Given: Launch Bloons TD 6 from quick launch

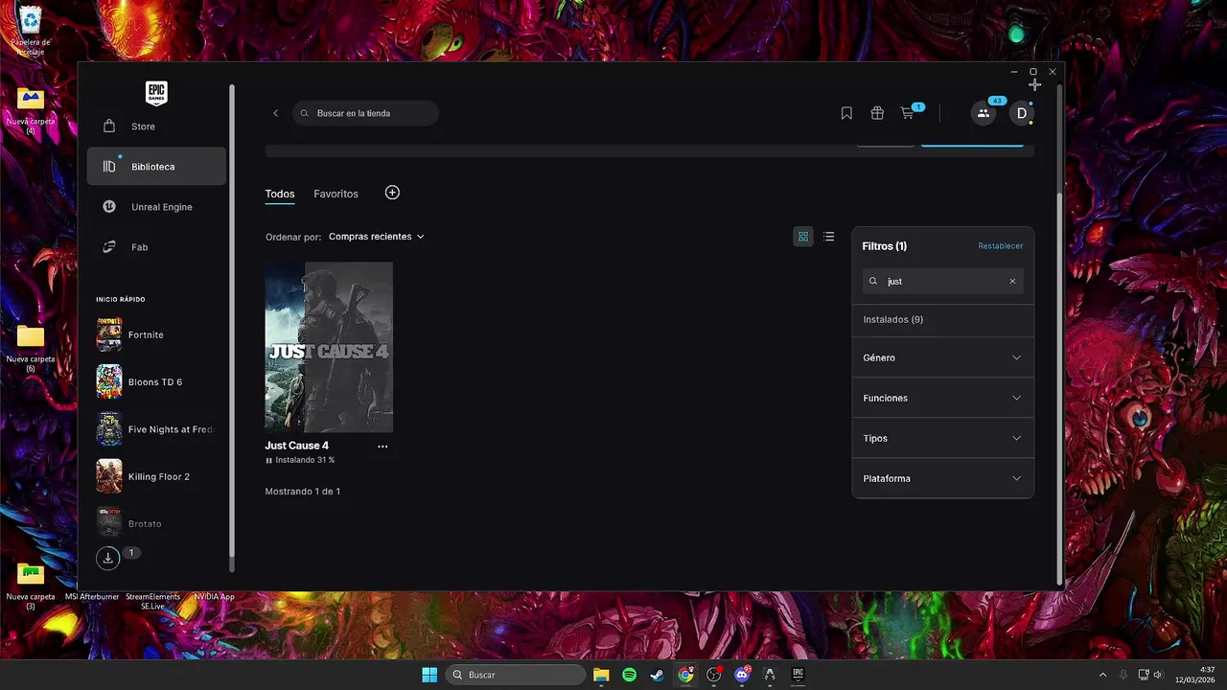Looking at the screenshot, I should (156, 381).
